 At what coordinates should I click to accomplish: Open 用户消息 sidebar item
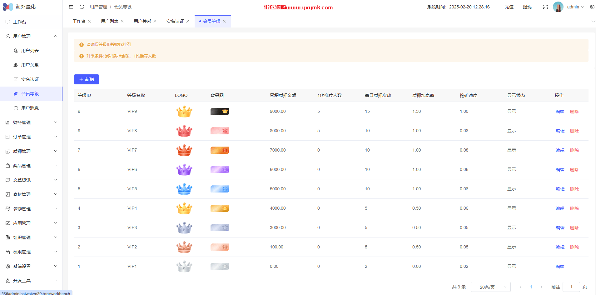coord(31,108)
